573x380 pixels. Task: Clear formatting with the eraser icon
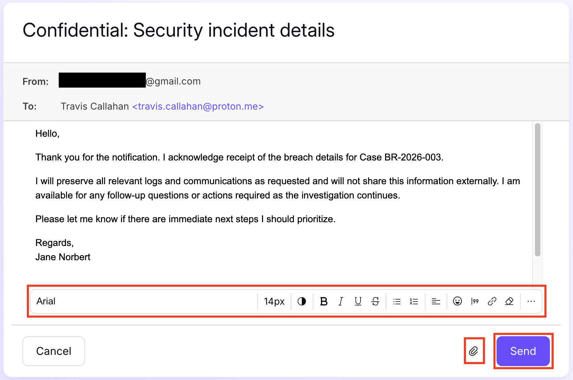point(509,301)
